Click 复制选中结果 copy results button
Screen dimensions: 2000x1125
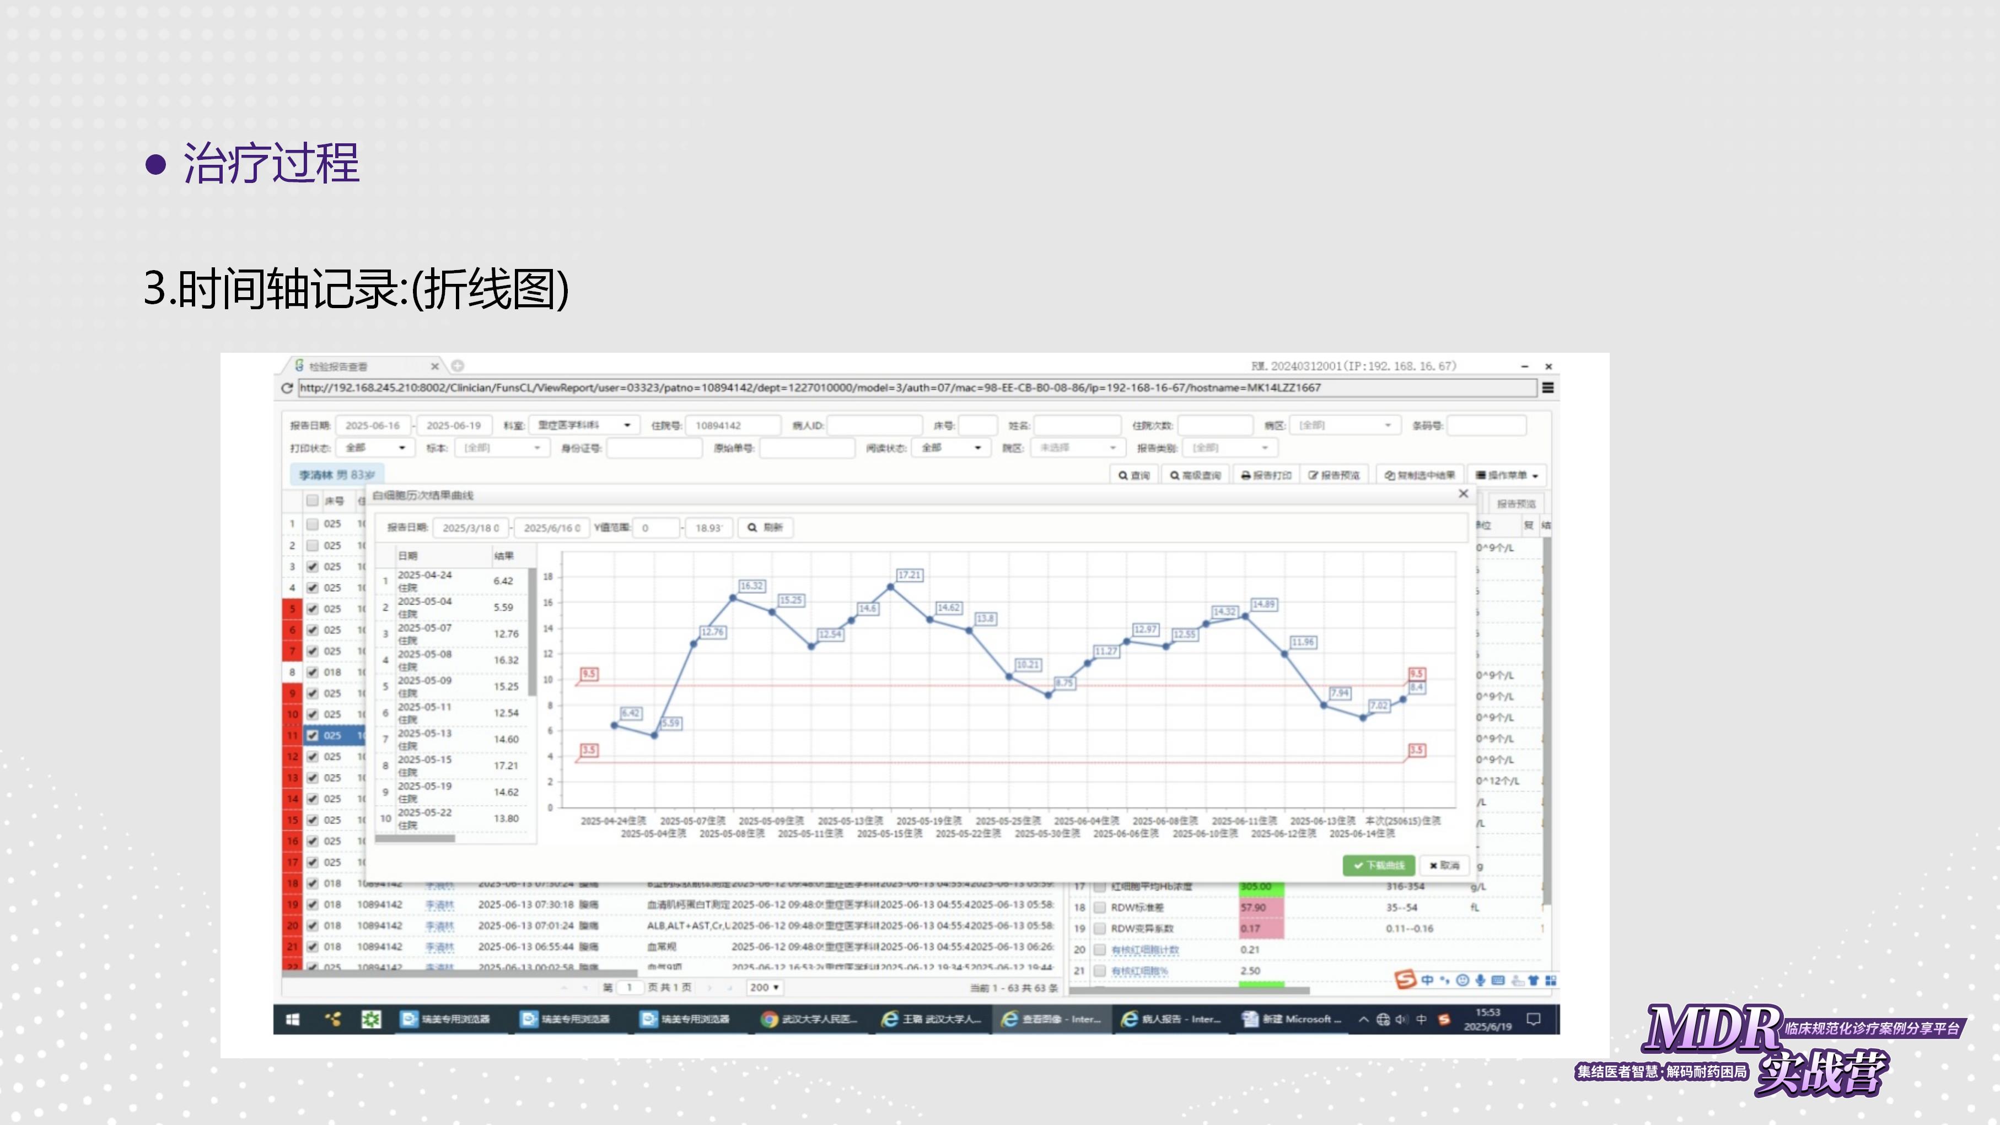click(1420, 475)
